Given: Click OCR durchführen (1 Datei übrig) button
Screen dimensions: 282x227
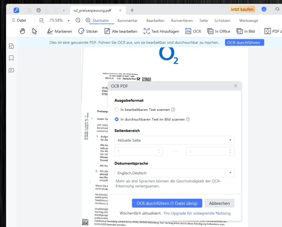Looking at the screenshot, I should [167, 203].
